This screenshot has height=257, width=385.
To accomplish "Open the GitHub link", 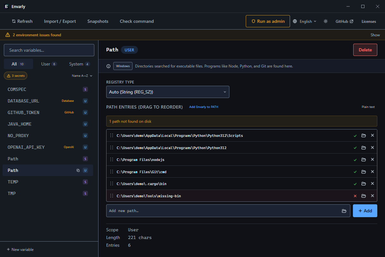I will coord(344,21).
